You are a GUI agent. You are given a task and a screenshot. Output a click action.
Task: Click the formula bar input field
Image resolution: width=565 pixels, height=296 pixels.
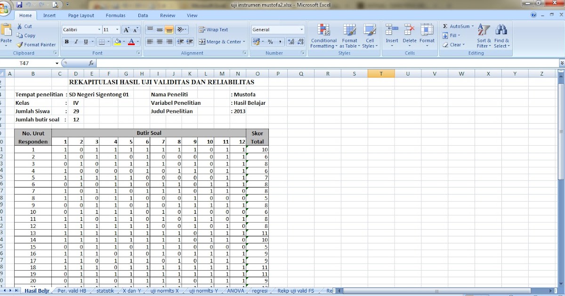point(328,63)
